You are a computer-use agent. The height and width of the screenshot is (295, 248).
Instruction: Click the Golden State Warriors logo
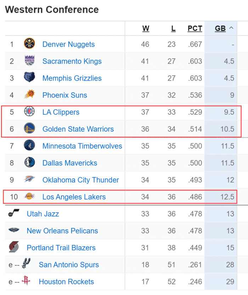tap(29, 129)
